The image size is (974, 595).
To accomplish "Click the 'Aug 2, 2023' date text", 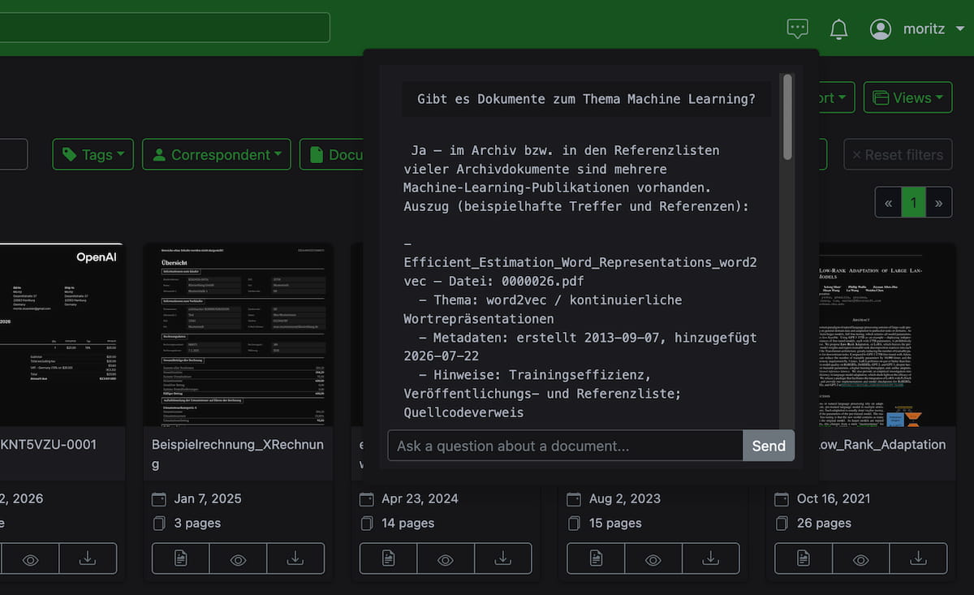I will tap(625, 498).
